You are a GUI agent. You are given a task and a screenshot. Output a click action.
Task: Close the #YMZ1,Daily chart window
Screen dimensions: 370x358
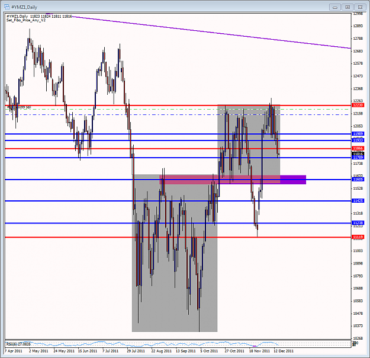(x=360, y=7)
